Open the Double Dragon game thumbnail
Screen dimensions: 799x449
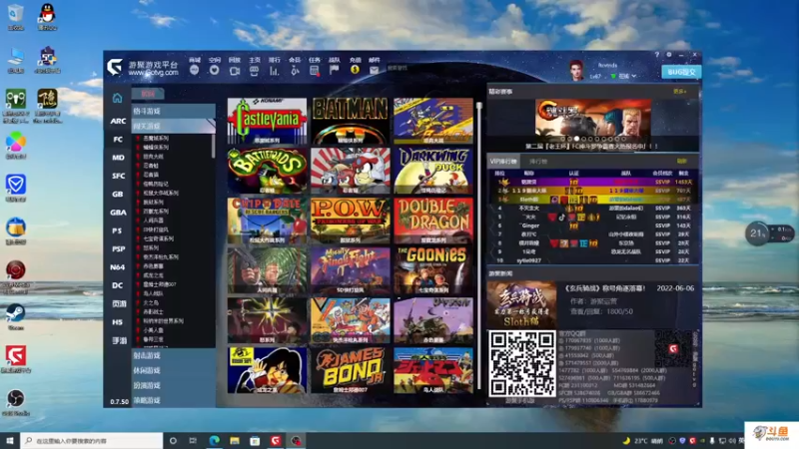(x=433, y=221)
